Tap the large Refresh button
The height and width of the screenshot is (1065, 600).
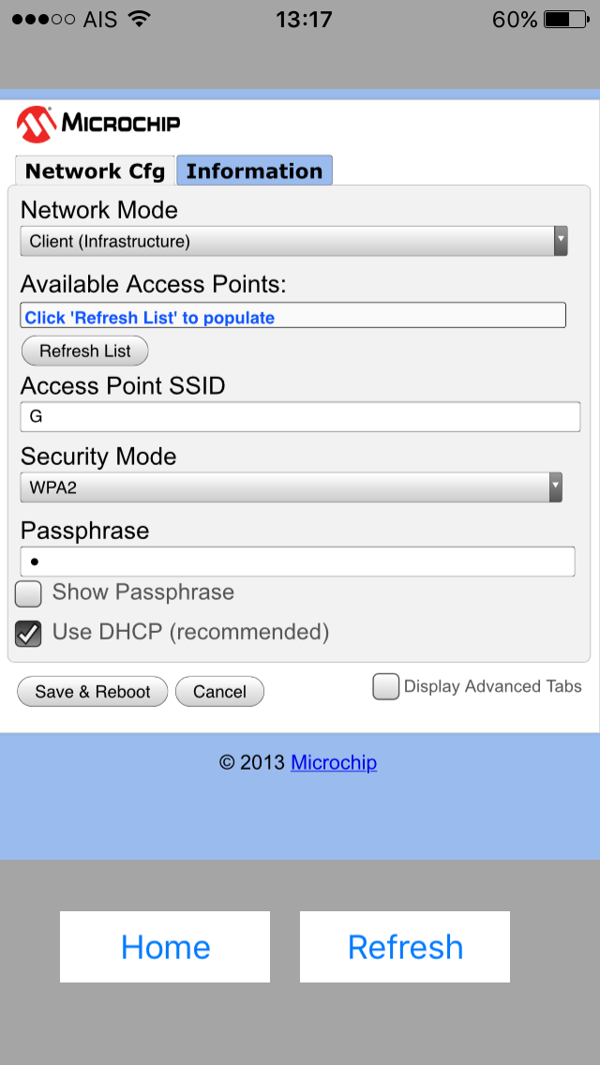(x=405, y=947)
